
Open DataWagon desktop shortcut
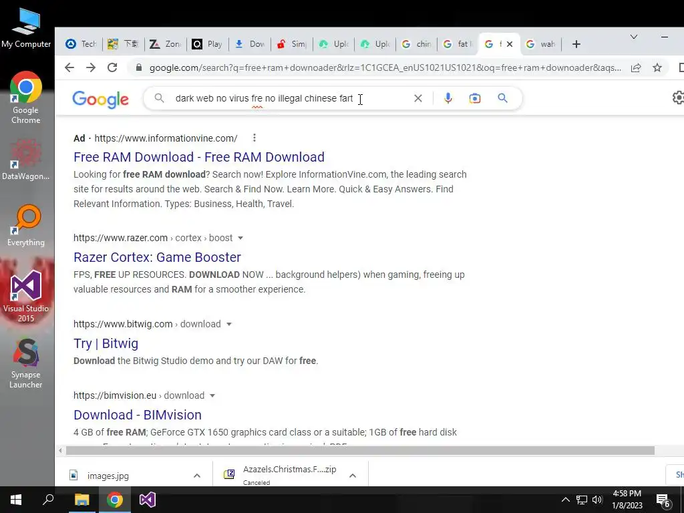tap(26, 159)
